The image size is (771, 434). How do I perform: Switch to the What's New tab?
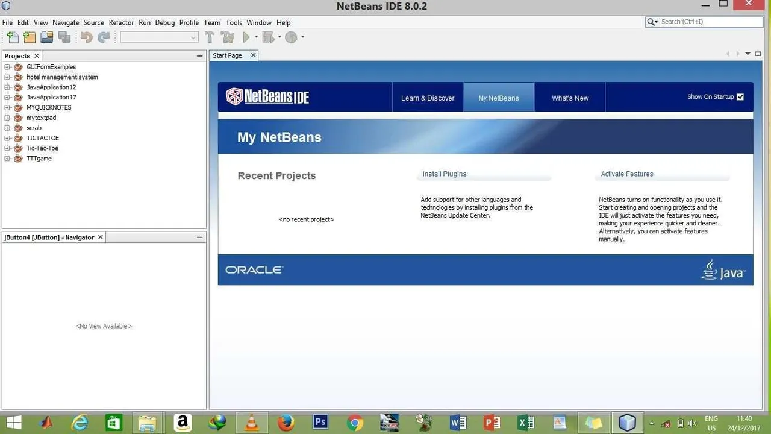pyautogui.click(x=570, y=98)
